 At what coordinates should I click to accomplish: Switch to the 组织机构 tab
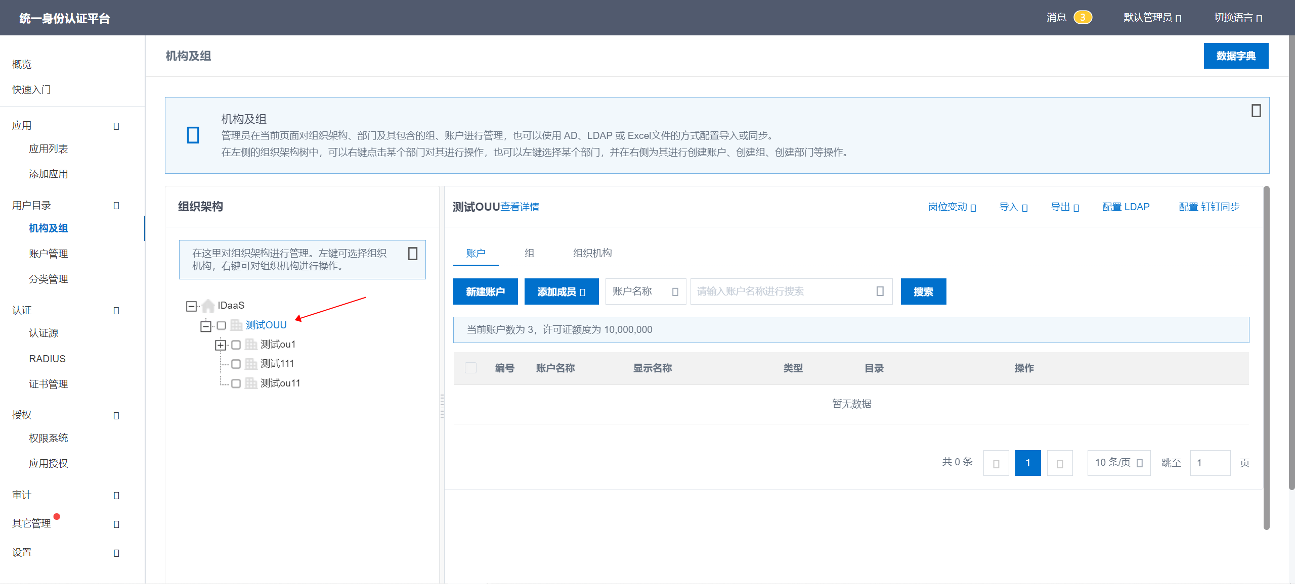coord(592,253)
